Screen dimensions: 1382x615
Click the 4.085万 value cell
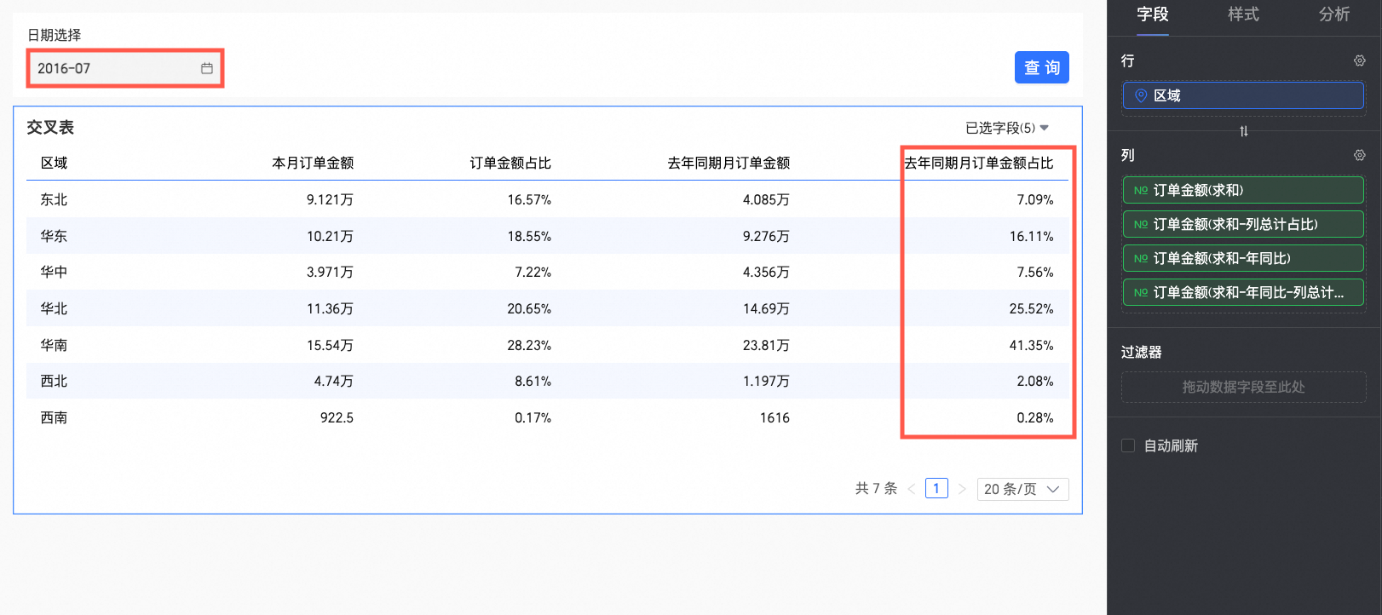(766, 199)
